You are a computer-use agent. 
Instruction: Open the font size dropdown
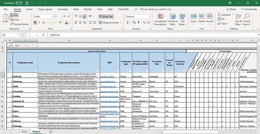[61, 17]
